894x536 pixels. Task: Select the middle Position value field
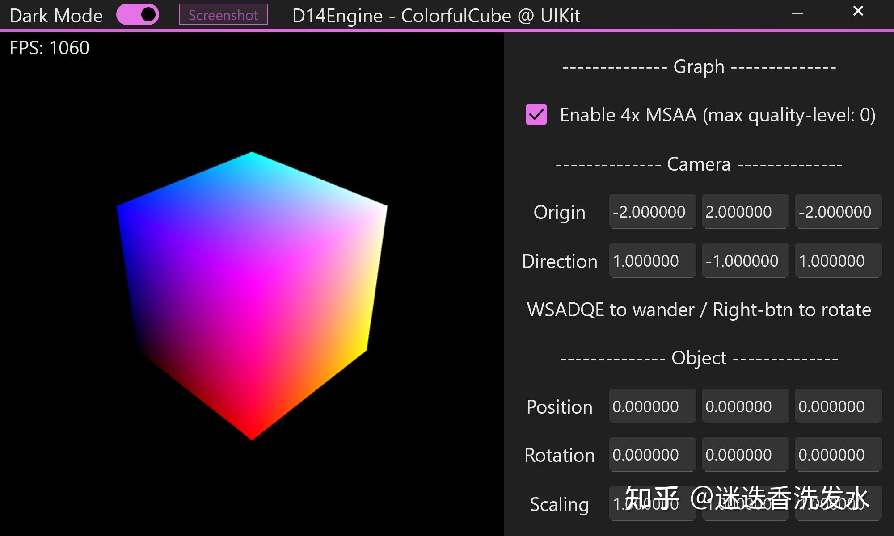(745, 406)
